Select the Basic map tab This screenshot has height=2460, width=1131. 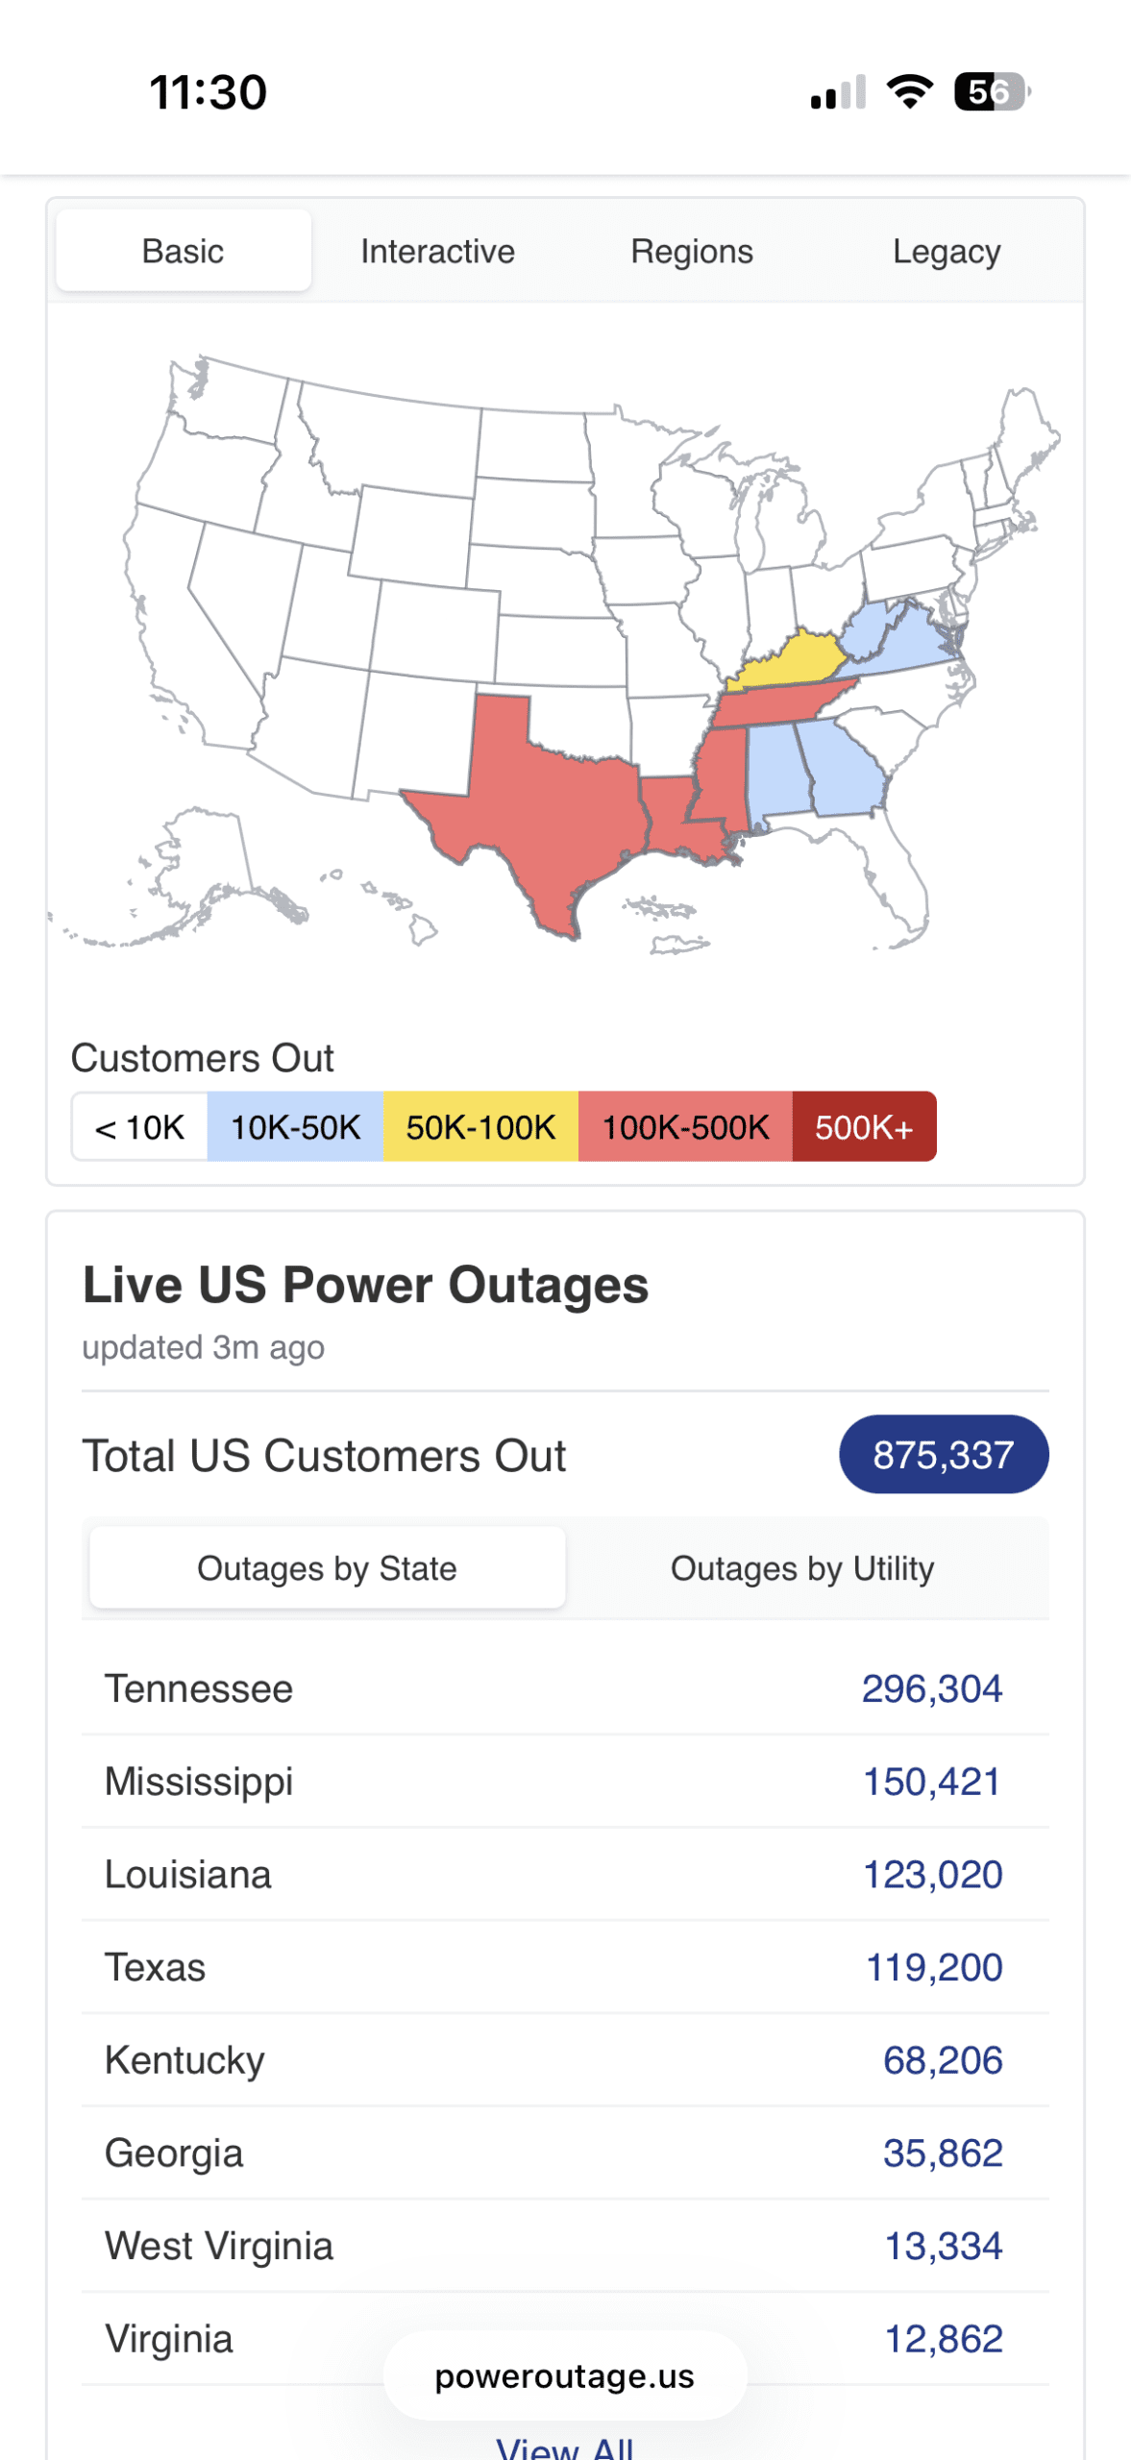click(183, 252)
